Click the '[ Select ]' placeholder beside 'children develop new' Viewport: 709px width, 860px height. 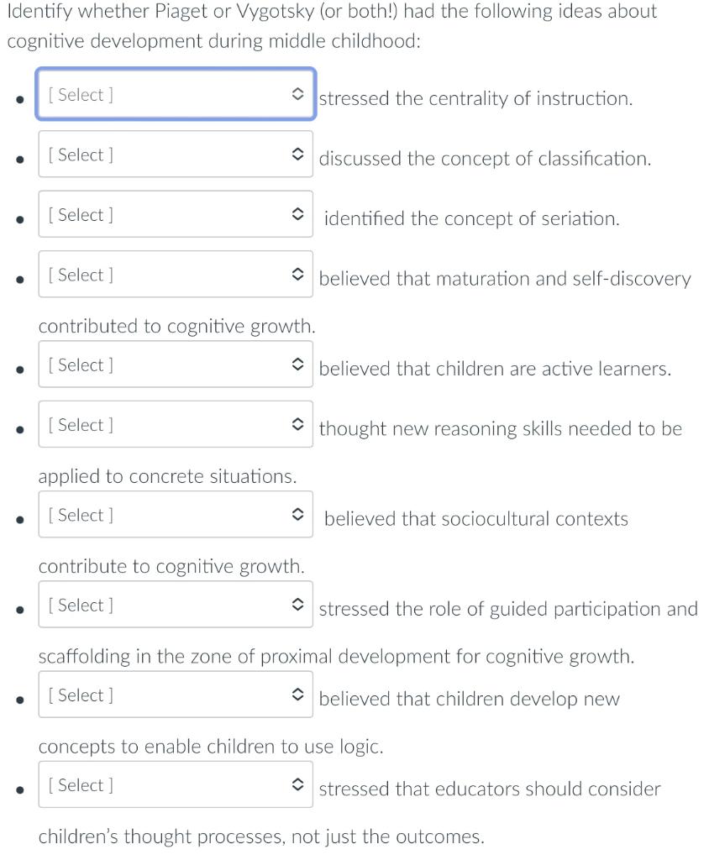tap(81, 695)
